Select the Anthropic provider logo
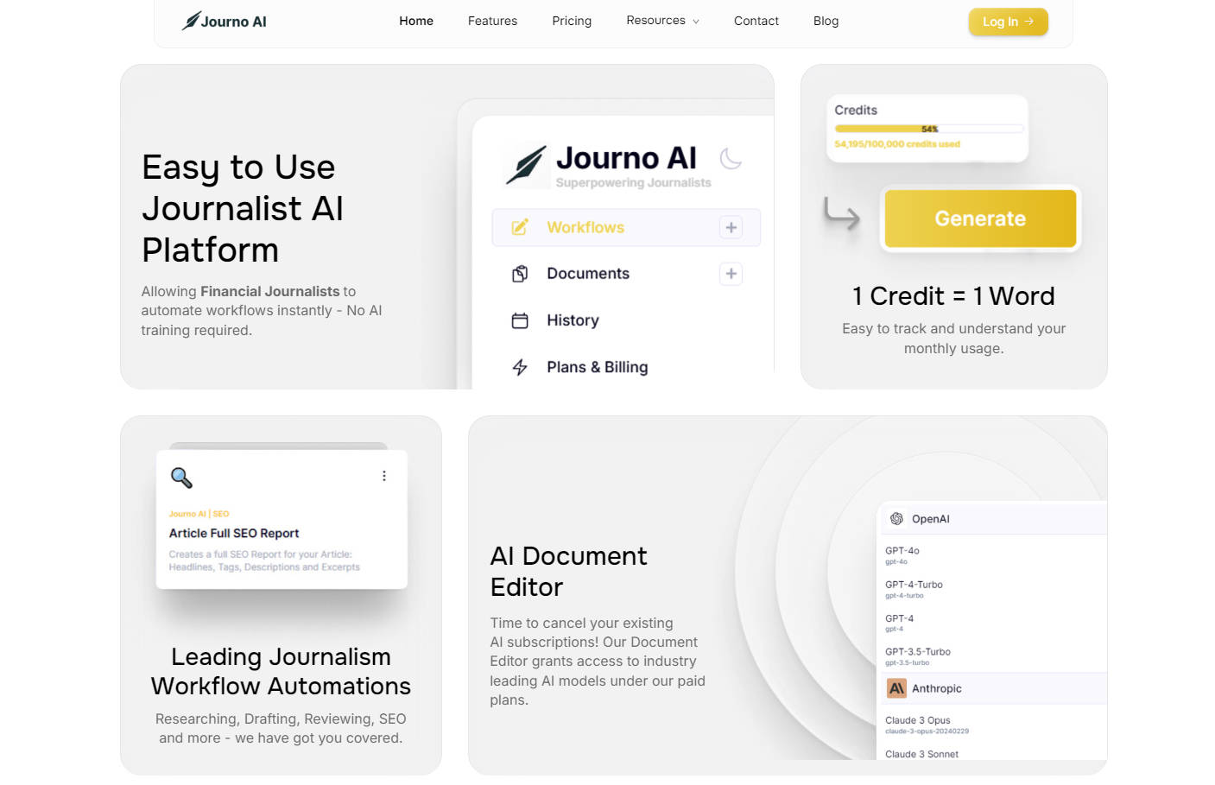Image resolution: width=1215 pixels, height=785 pixels. point(896,688)
